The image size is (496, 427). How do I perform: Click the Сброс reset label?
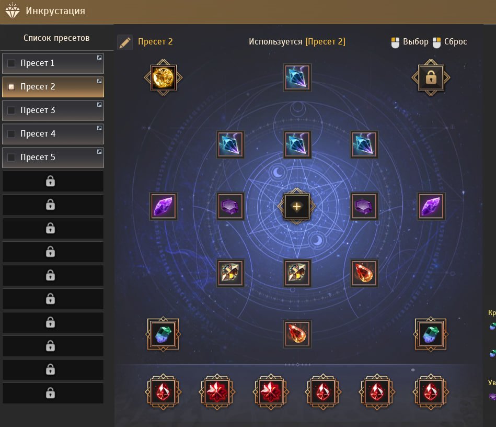[455, 42]
